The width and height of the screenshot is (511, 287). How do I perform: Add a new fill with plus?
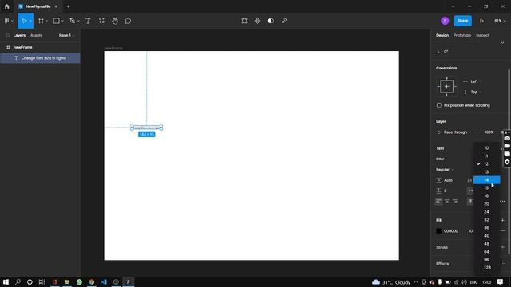502,220
